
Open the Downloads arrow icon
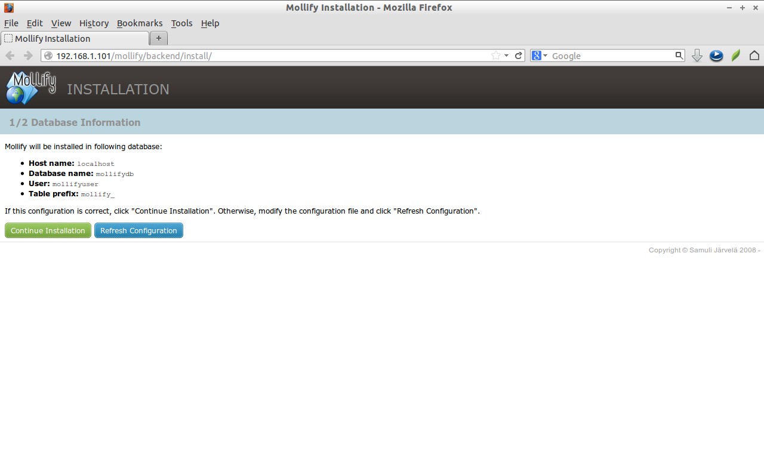(697, 55)
